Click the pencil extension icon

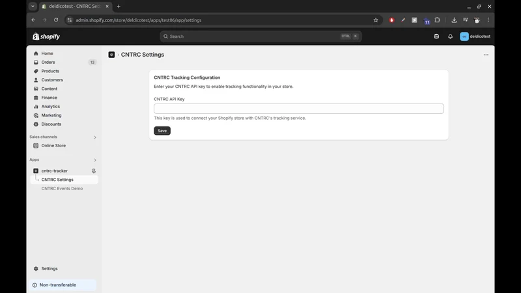(x=403, y=20)
